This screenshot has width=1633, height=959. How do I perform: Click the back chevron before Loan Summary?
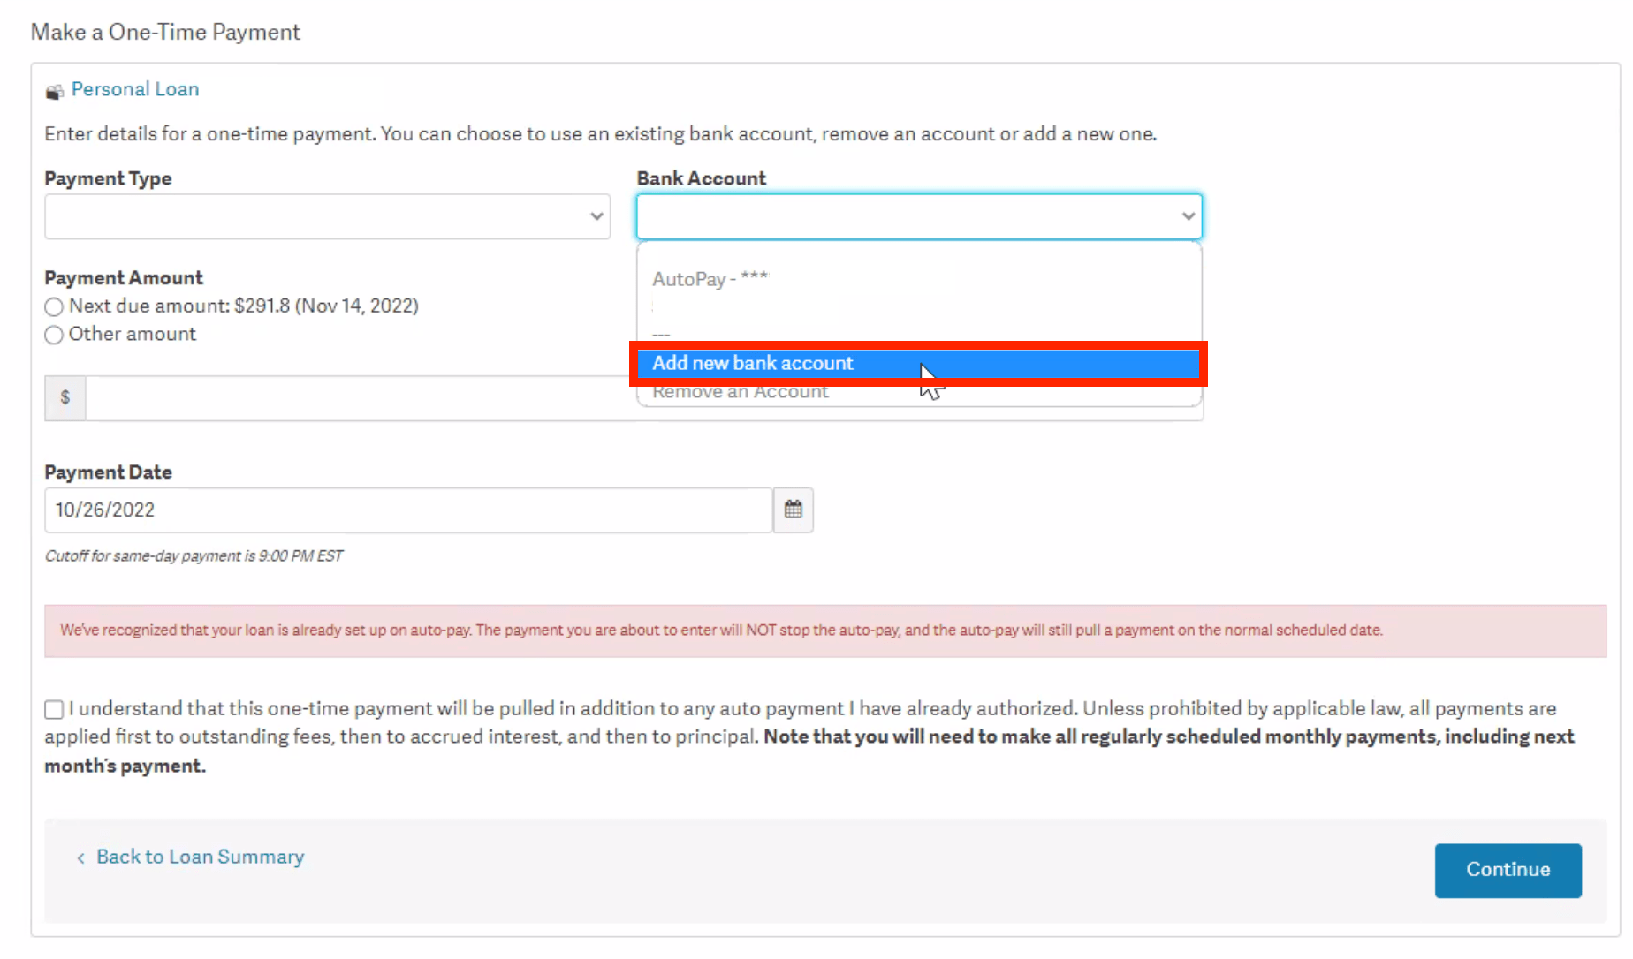tap(80, 857)
